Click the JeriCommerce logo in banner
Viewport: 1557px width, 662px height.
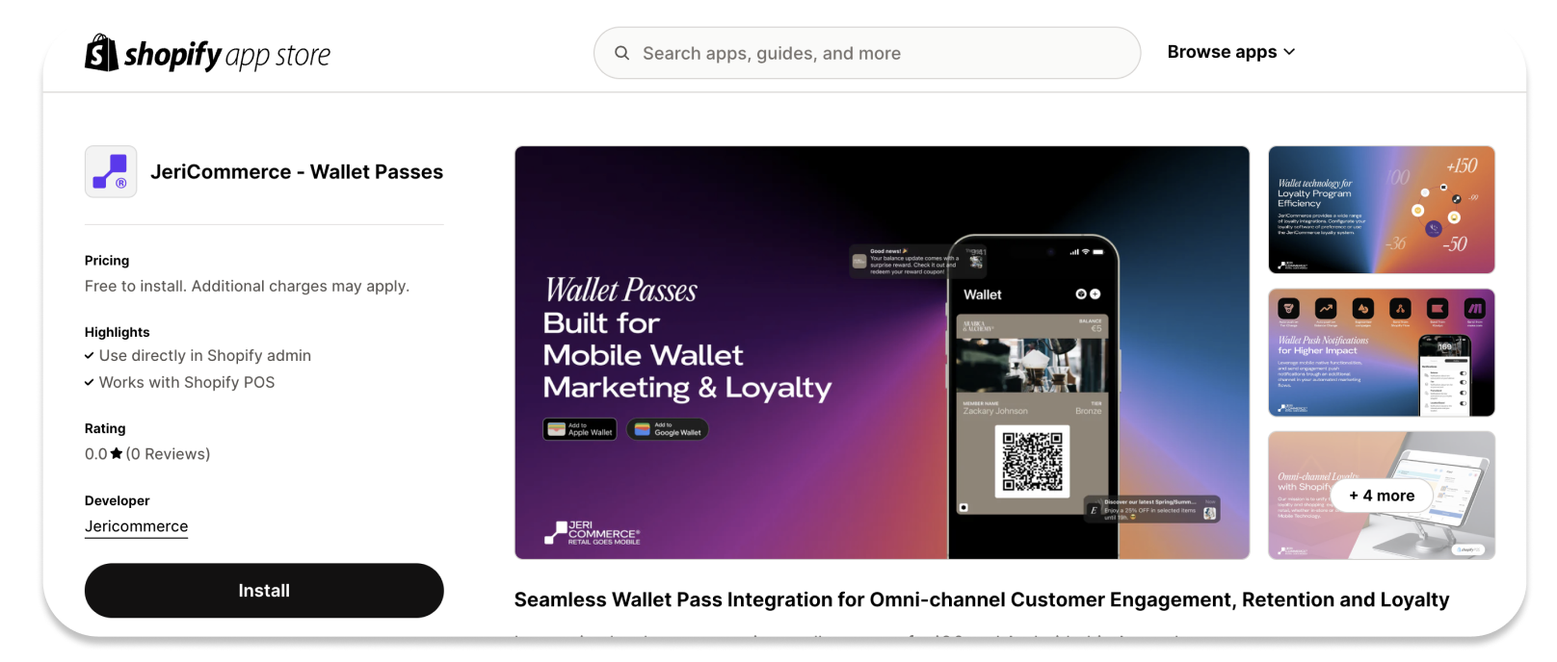(593, 533)
